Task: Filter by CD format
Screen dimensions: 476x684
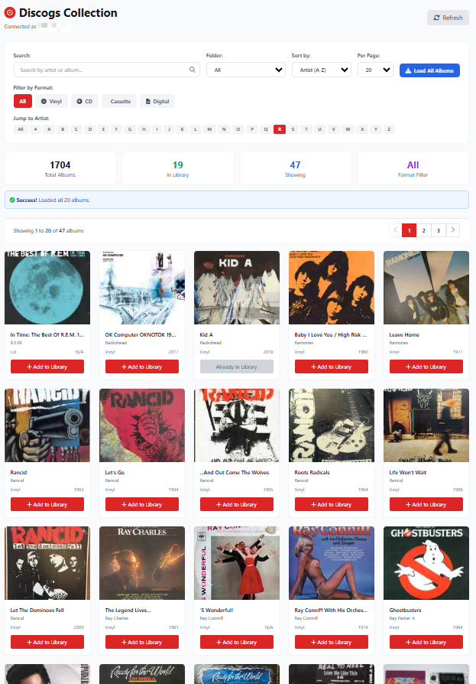Action: [85, 101]
